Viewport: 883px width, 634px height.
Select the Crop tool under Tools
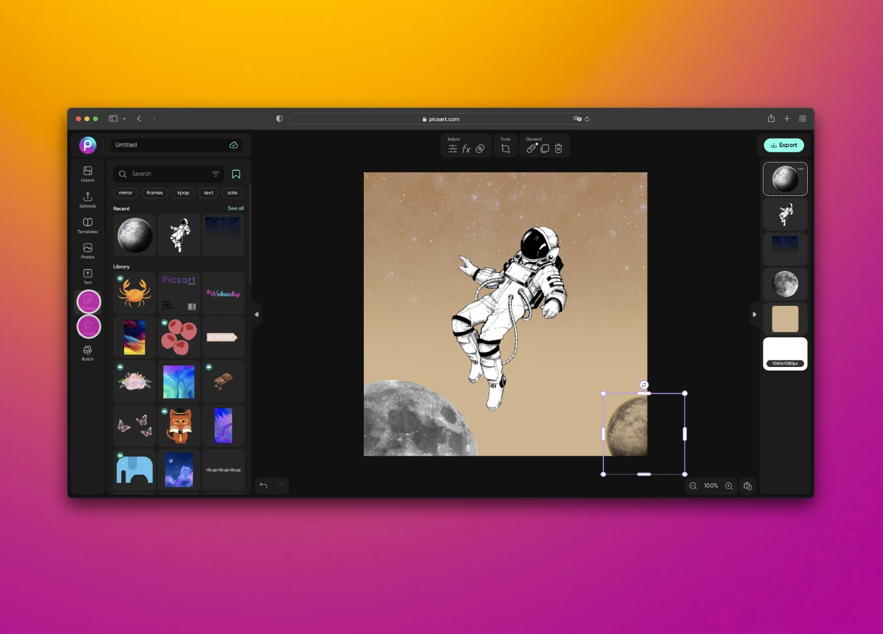click(505, 148)
